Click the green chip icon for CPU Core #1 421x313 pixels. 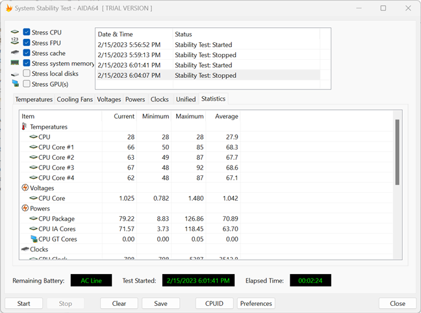click(x=33, y=147)
